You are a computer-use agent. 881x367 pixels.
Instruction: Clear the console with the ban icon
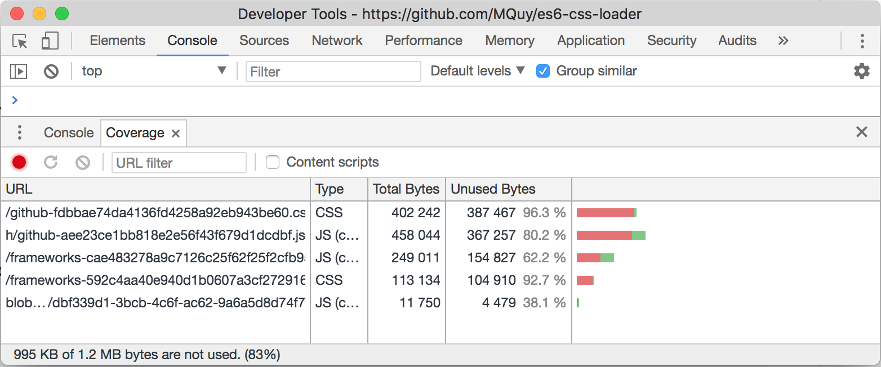pyautogui.click(x=51, y=71)
